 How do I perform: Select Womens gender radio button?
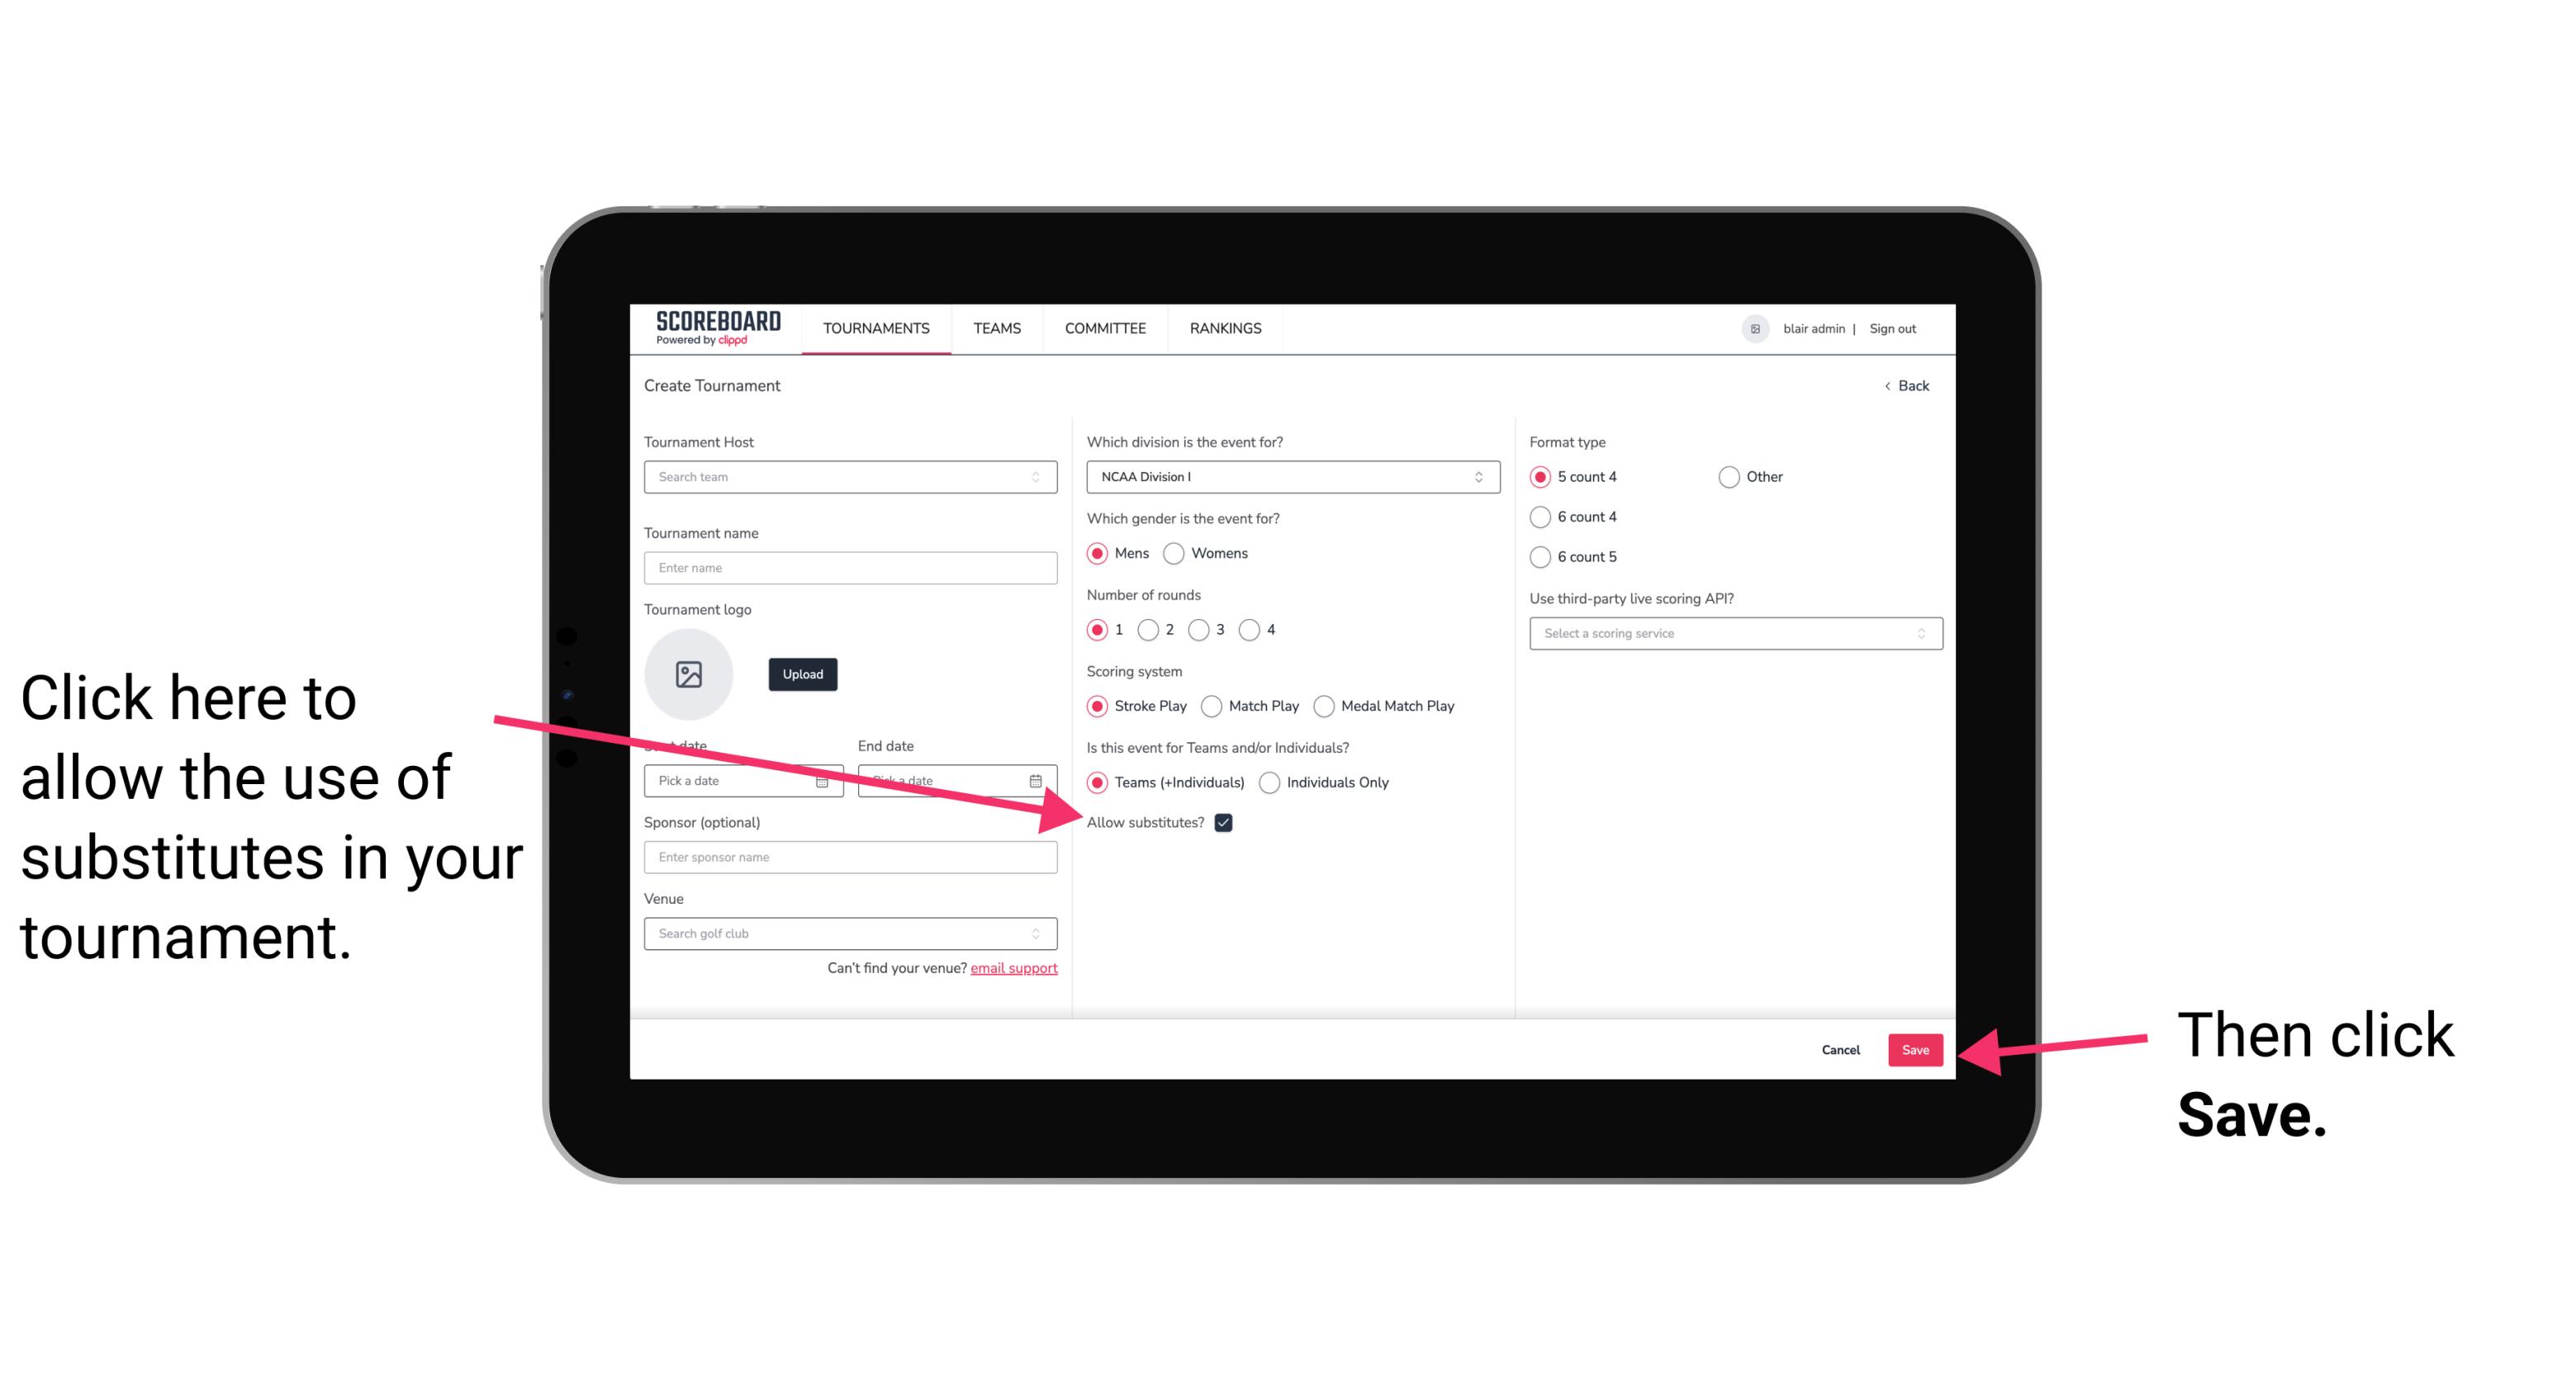1180,555
